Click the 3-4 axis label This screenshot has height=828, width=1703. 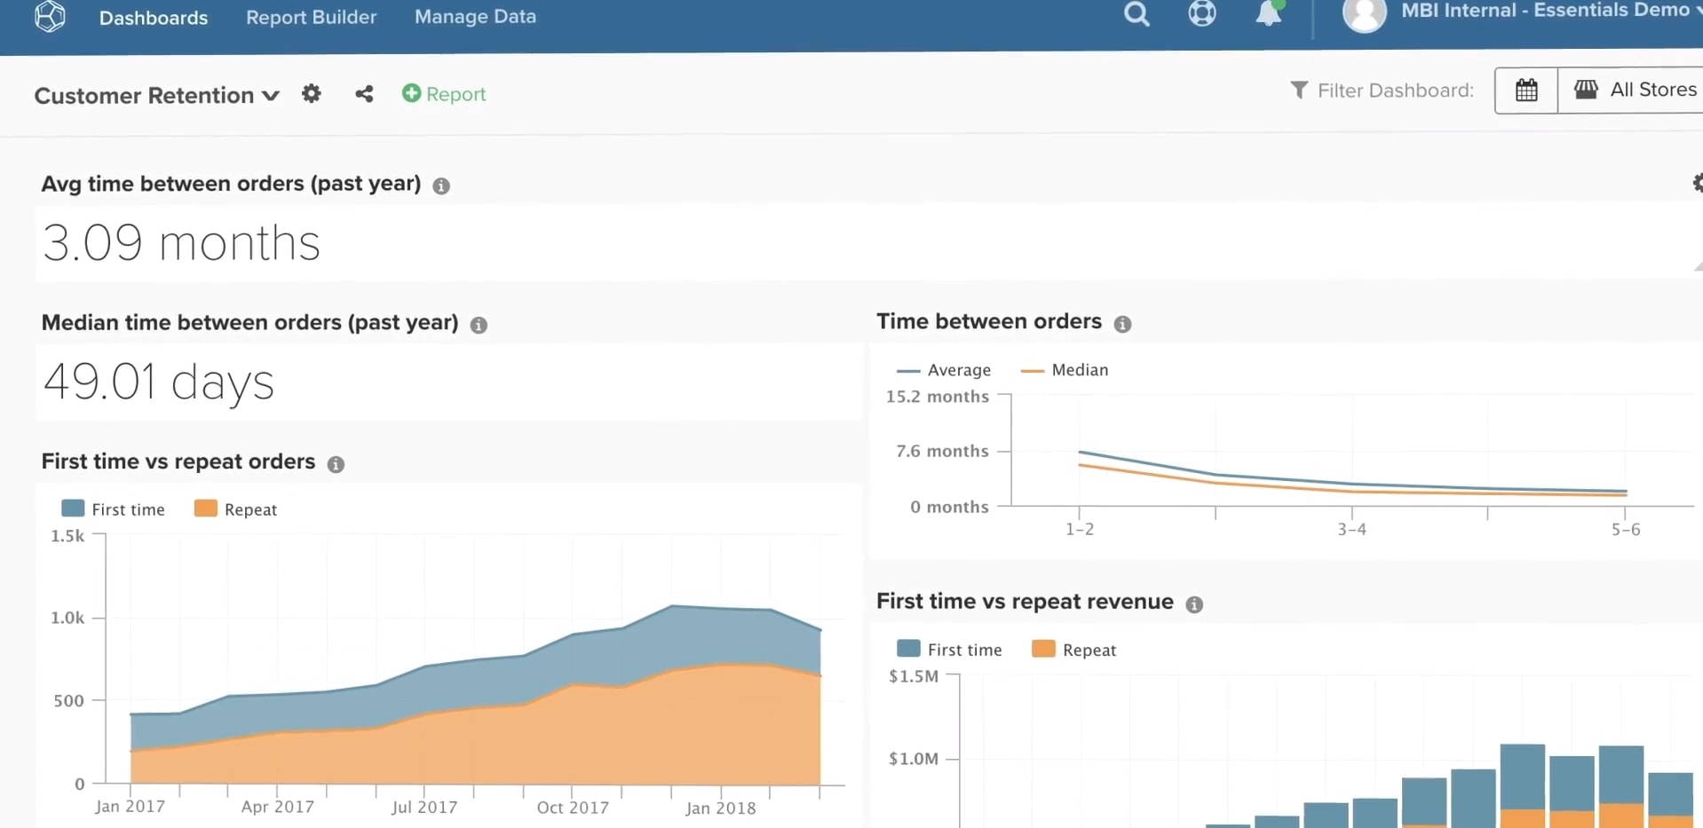[1351, 530]
